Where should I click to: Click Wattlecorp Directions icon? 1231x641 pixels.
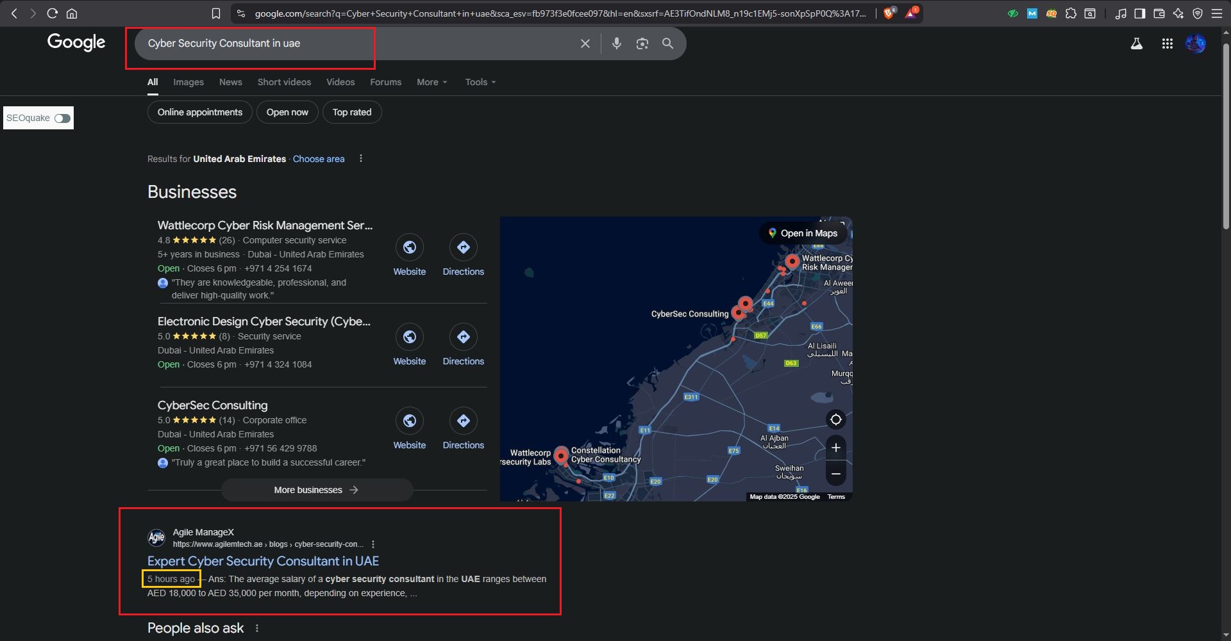tap(463, 248)
